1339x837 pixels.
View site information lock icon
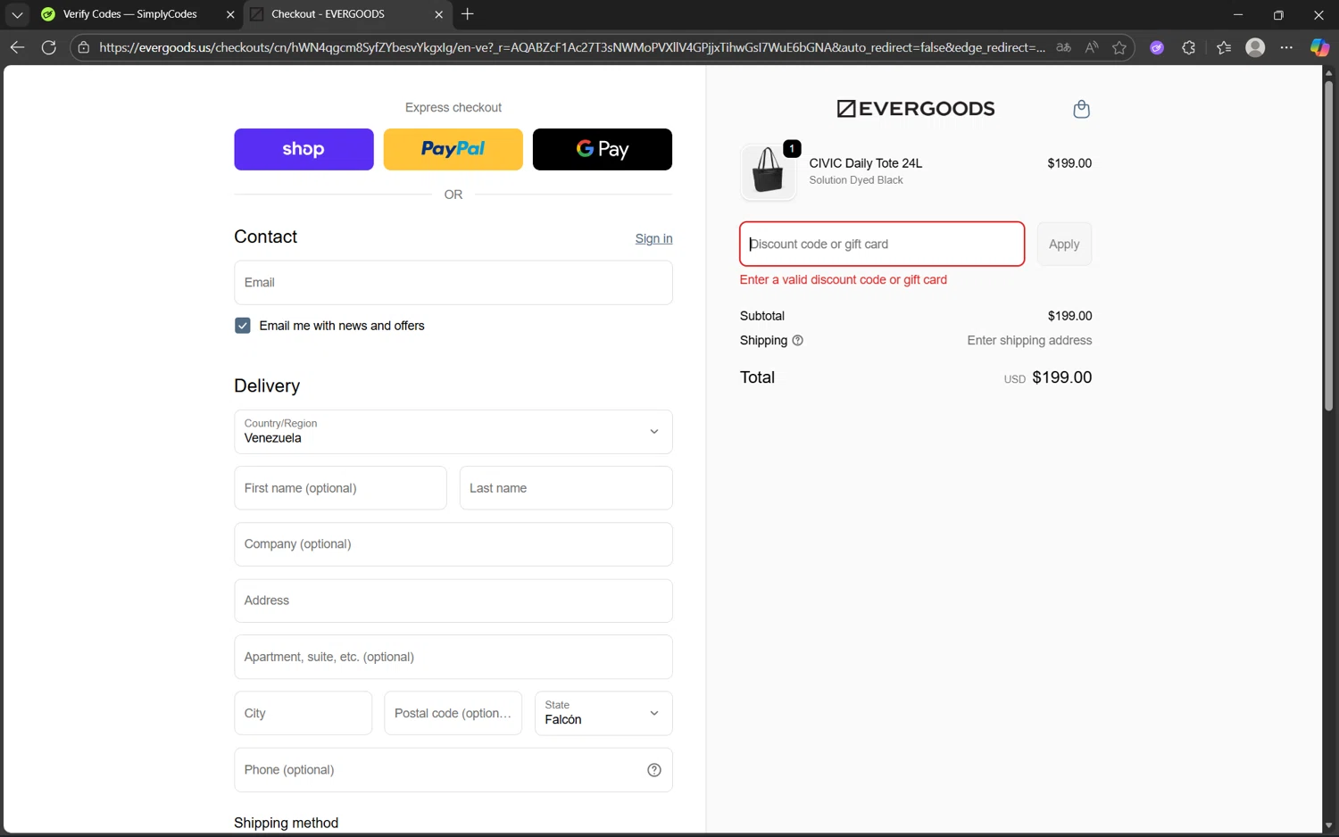84,47
